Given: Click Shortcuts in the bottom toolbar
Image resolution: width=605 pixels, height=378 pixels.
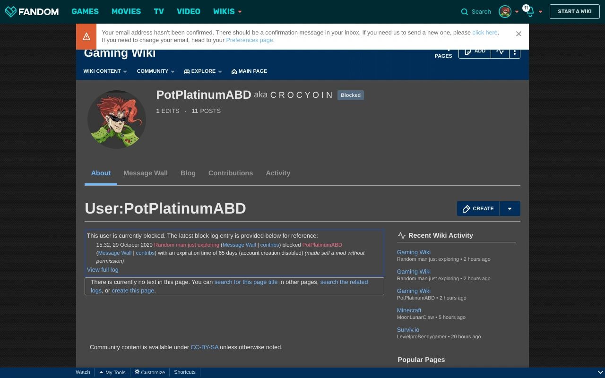Looking at the screenshot, I should tap(185, 372).
